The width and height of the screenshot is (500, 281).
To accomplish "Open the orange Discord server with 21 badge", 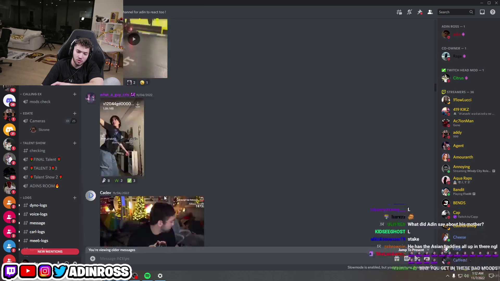I will point(9,130).
